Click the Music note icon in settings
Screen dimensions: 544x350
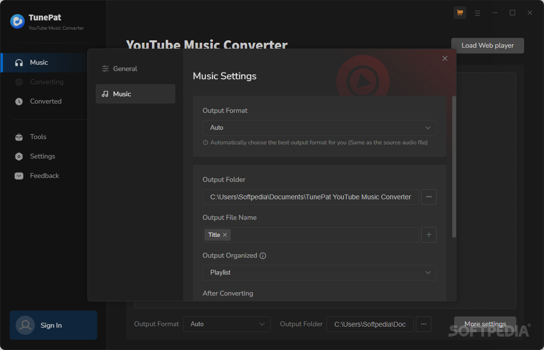point(105,94)
